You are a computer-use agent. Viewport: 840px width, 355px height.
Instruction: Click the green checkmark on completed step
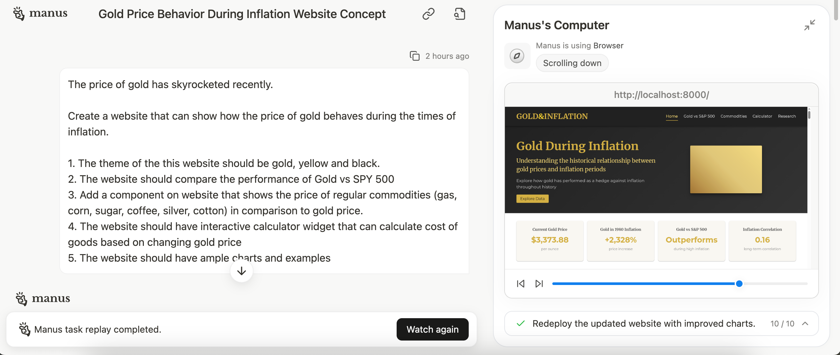coord(520,323)
